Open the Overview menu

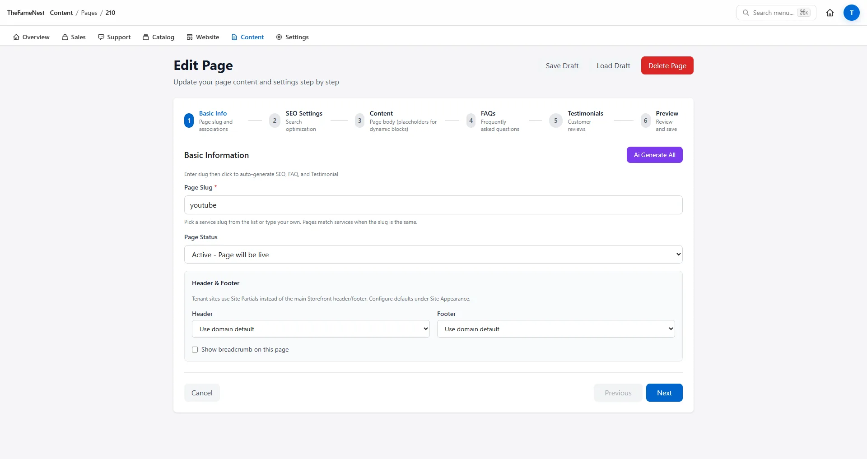click(x=31, y=37)
